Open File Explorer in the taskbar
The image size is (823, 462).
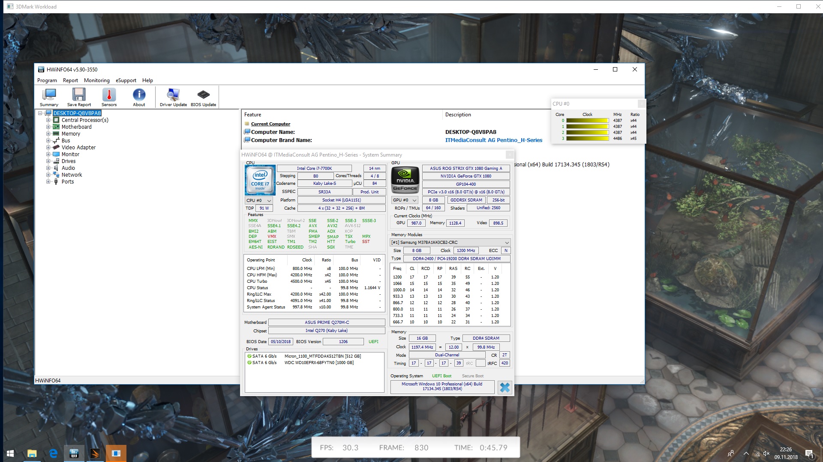pos(32,453)
